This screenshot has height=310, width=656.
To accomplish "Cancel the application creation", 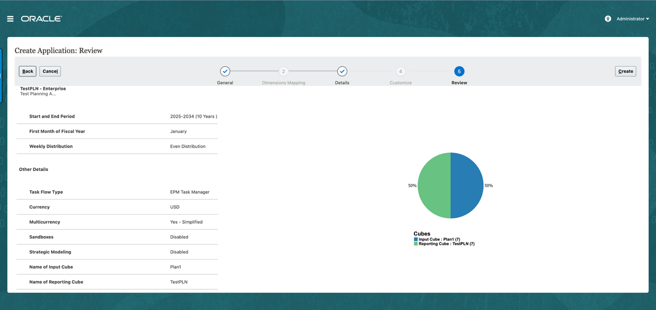I will (x=50, y=71).
